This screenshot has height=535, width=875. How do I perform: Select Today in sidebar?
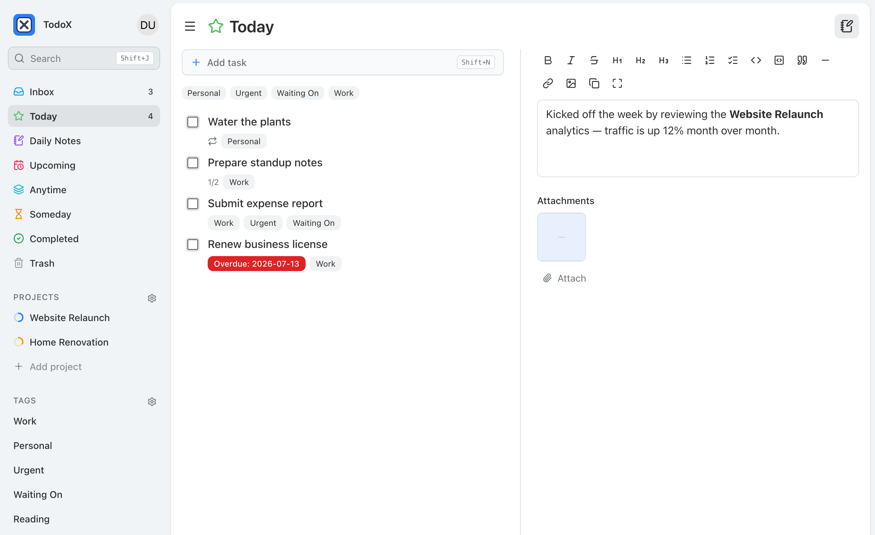[x=84, y=116]
